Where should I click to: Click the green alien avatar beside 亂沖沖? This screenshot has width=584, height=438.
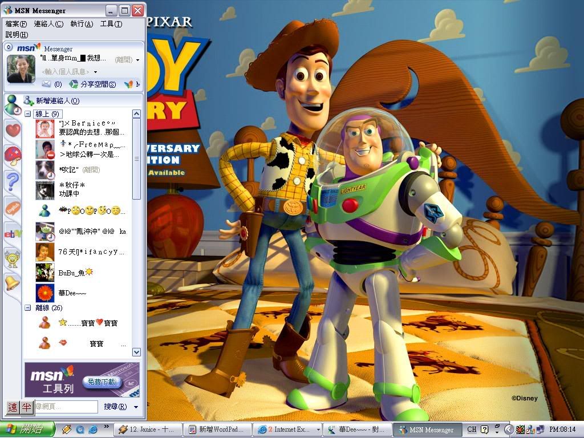coord(44,232)
